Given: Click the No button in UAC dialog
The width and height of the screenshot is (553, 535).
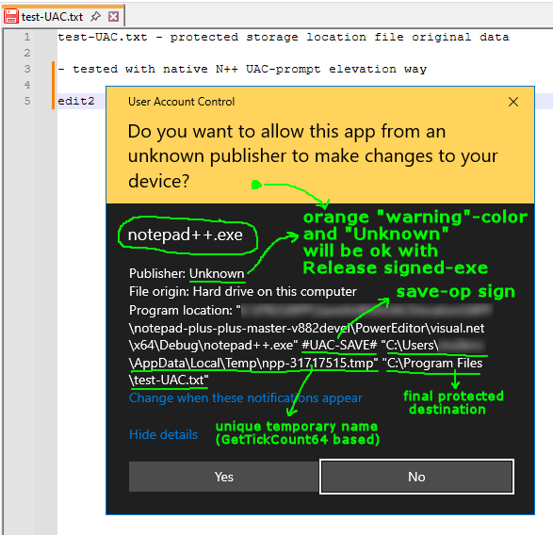Looking at the screenshot, I should (416, 477).
